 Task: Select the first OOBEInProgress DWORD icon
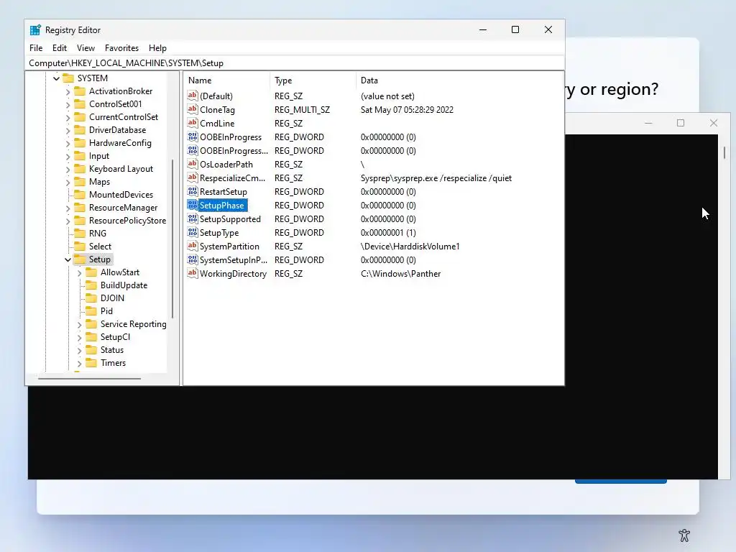coord(193,137)
